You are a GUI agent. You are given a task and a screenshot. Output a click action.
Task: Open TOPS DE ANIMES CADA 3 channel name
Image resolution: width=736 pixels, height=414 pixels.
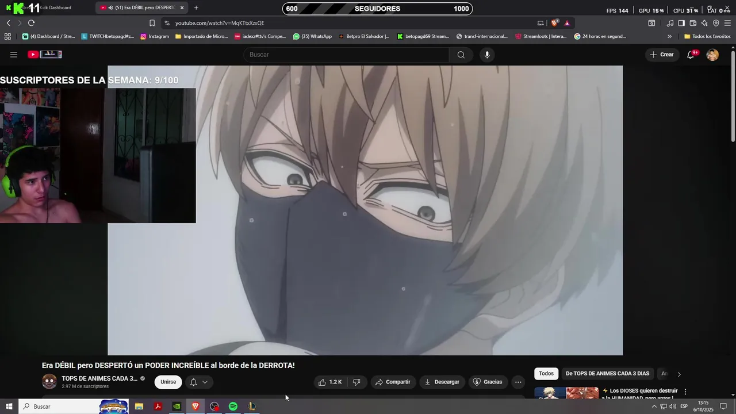click(99, 378)
